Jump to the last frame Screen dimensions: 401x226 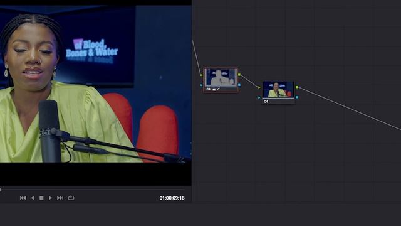tap(60, 198)
